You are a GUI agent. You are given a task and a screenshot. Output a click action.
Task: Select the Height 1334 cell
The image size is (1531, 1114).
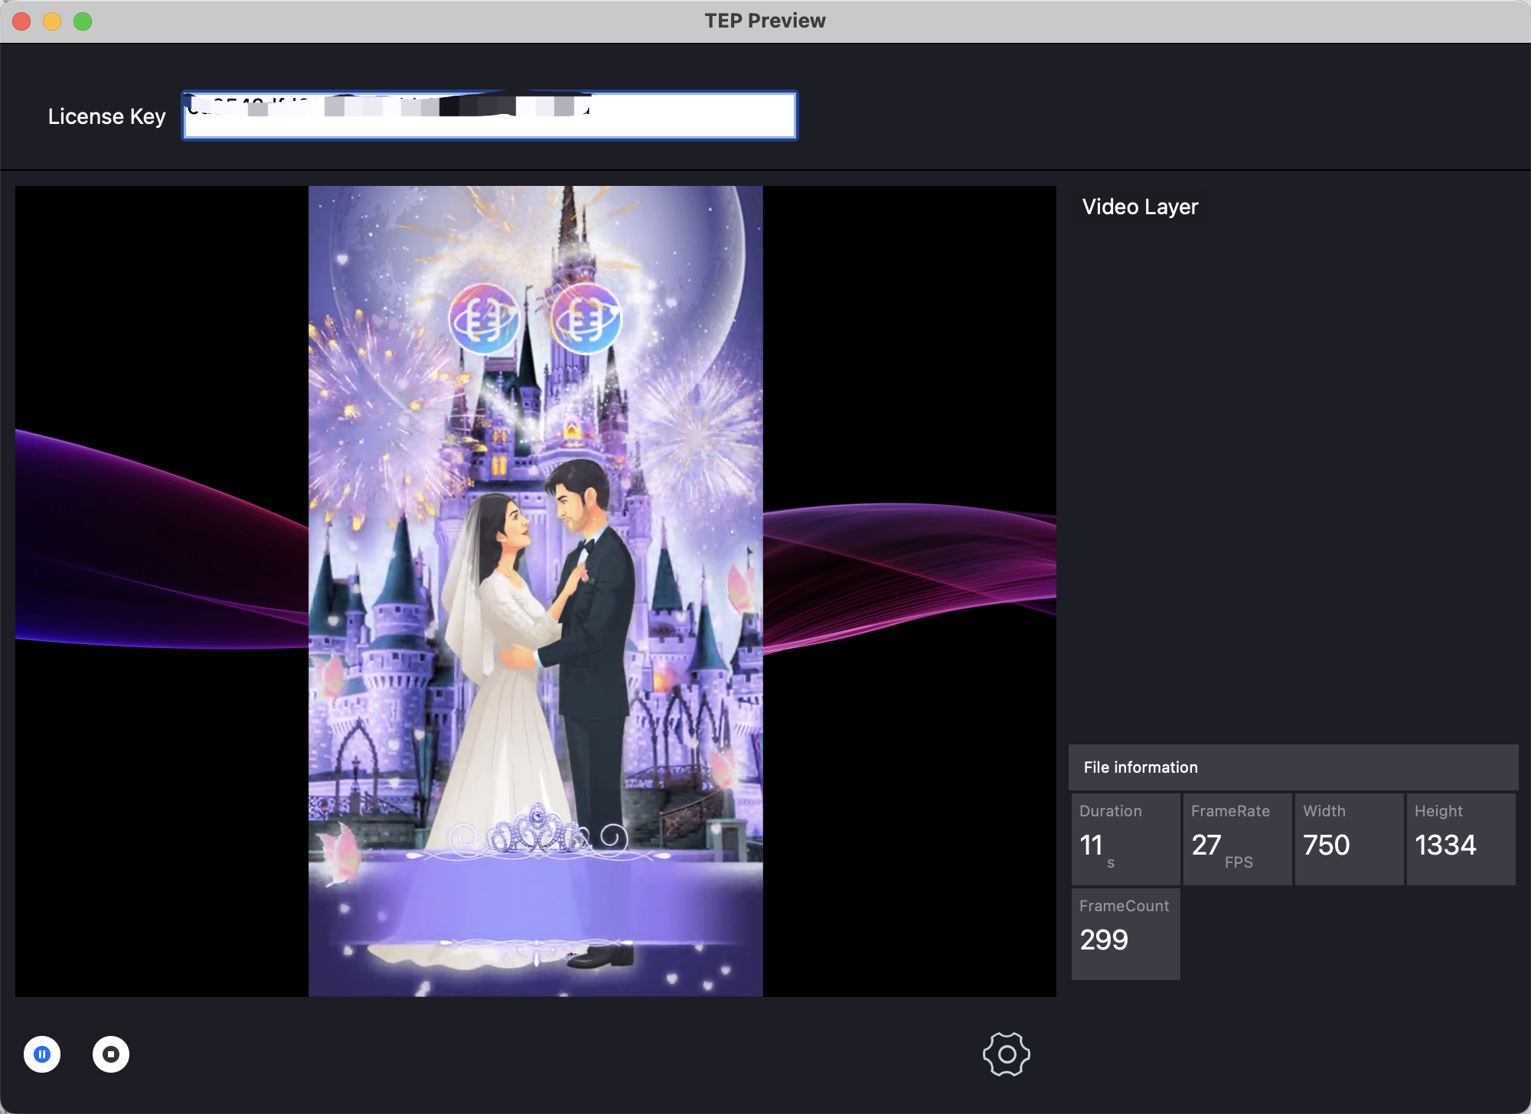pos(1461,839)
